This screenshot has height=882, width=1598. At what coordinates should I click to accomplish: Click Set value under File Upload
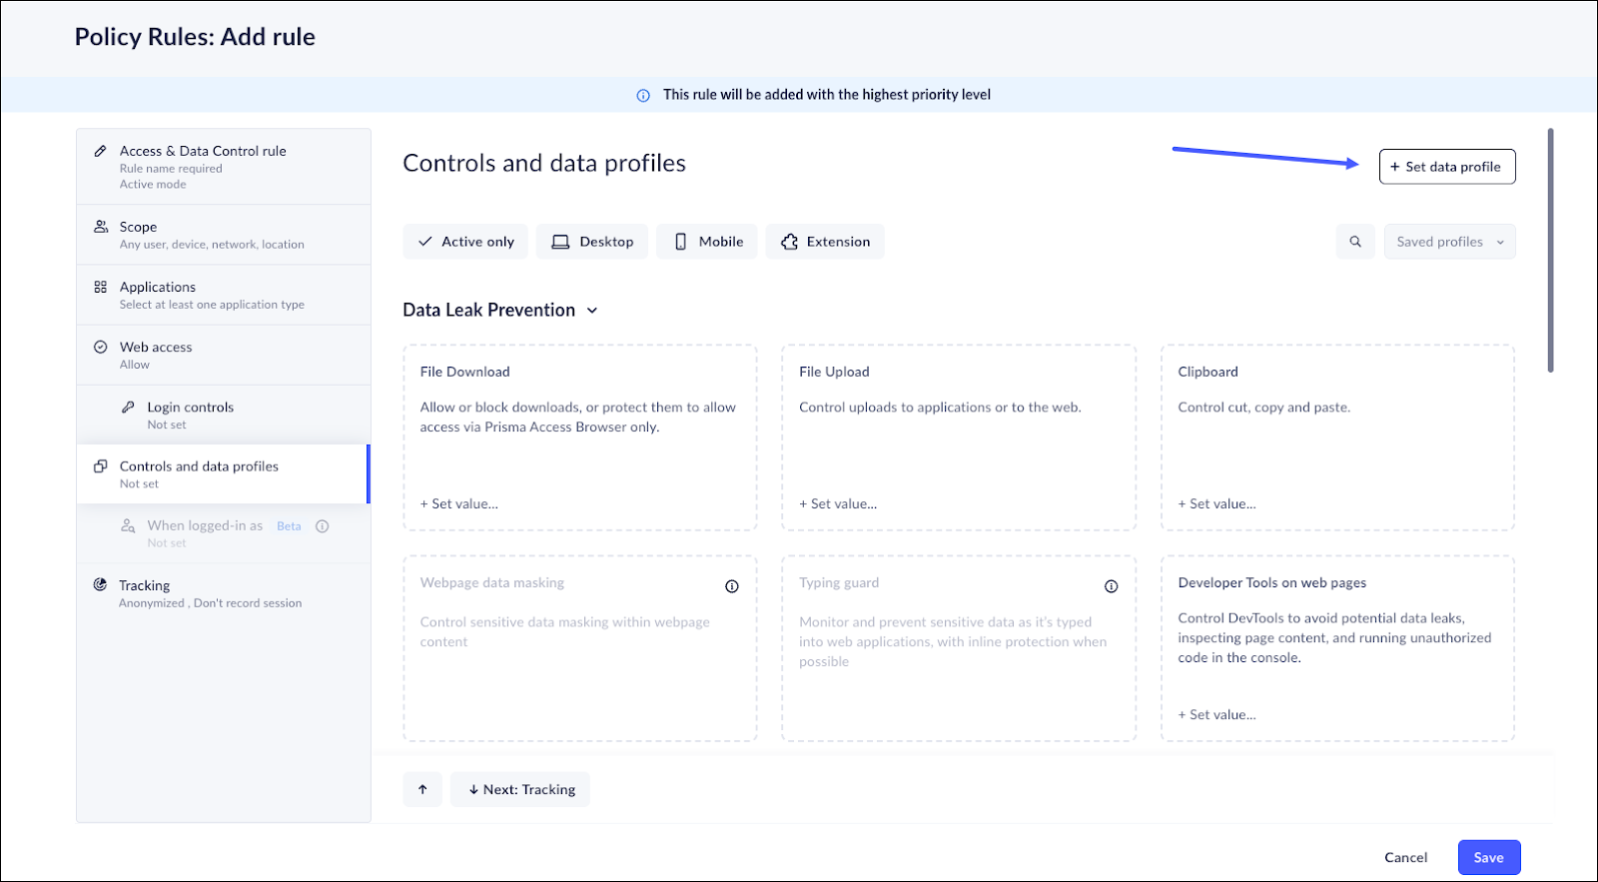click(x=838, y=504)
